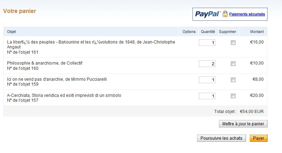Click the Objet column header
The image size is (282, 153).
point(12,32)
